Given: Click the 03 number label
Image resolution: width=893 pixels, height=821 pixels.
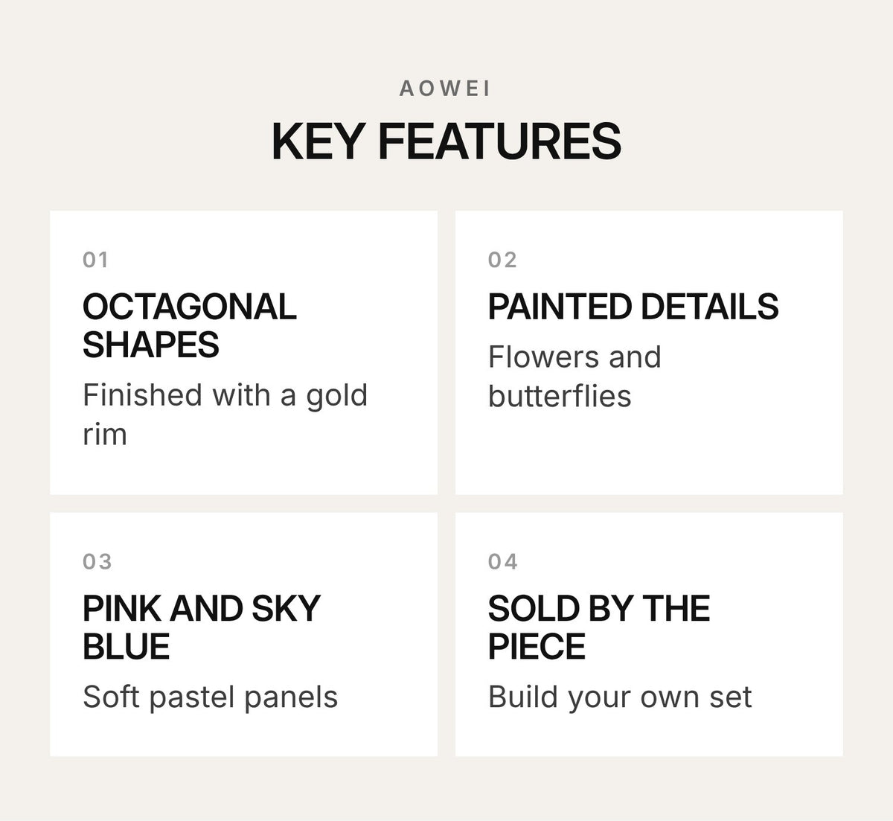Looking at the screenshot, I should (x=97, y=561).
